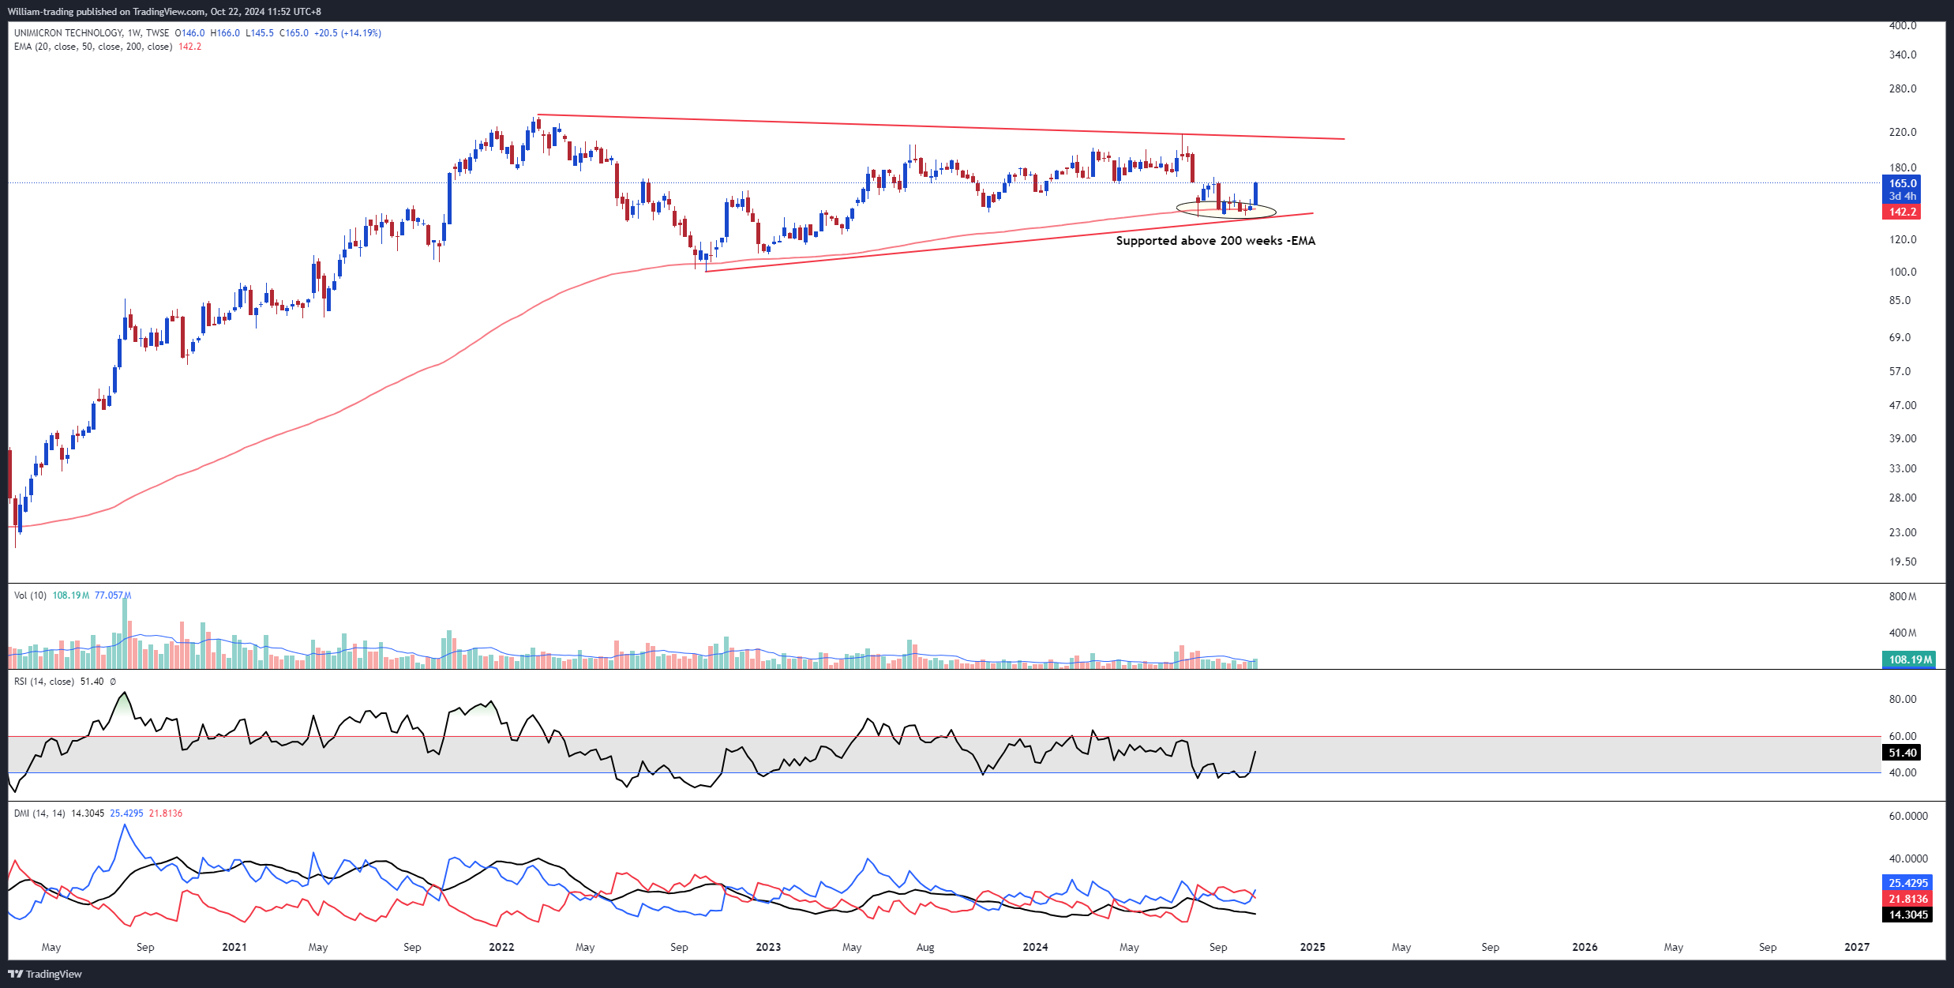Click the red 21.8136 DMI axis label
This screenshot has width=1954, height=988.
tap(1908, 899)
